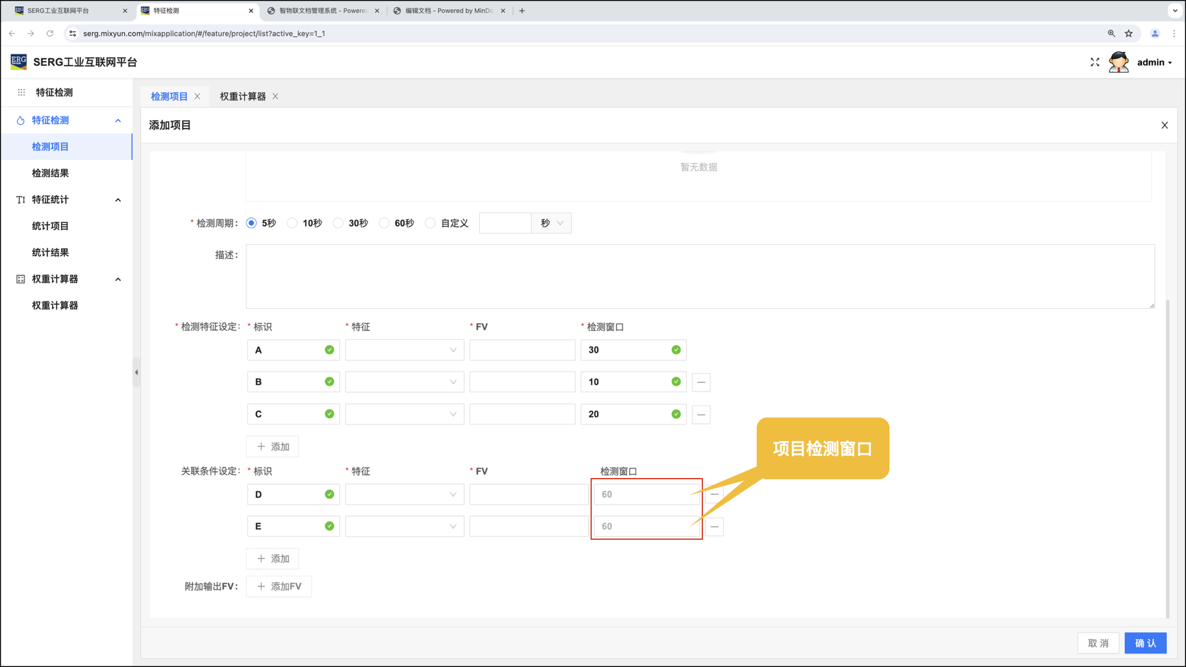
Task: Click into the 描述 text area
Action: click(x=700, y=276)
